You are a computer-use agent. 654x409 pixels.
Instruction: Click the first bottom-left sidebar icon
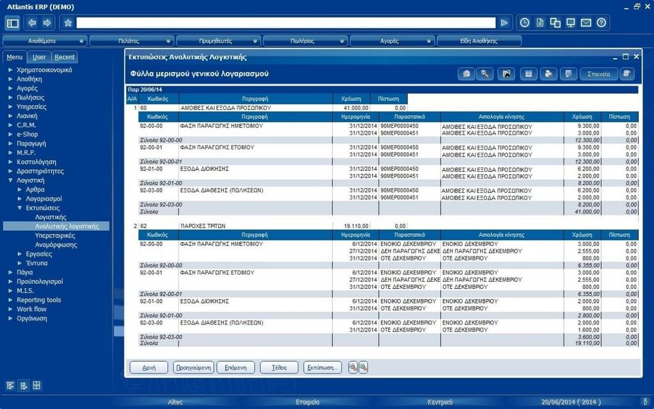click(10, 385)
